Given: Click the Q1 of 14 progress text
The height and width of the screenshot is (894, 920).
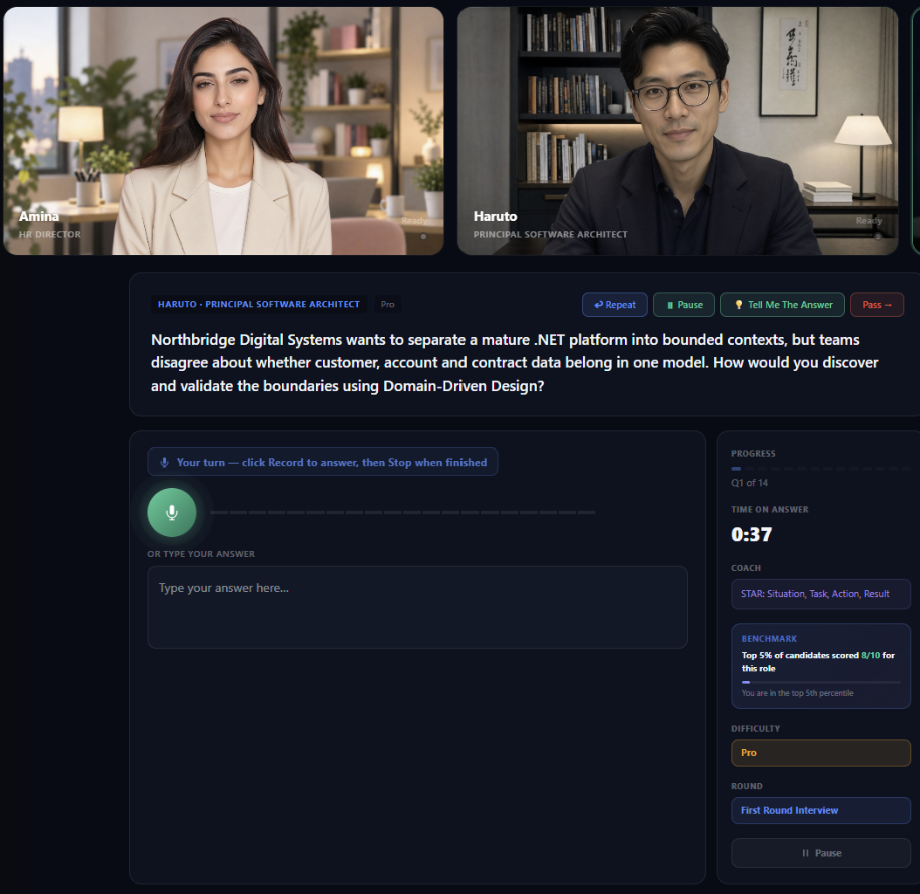Looking at the screenshot, I should tap(749, 483).
